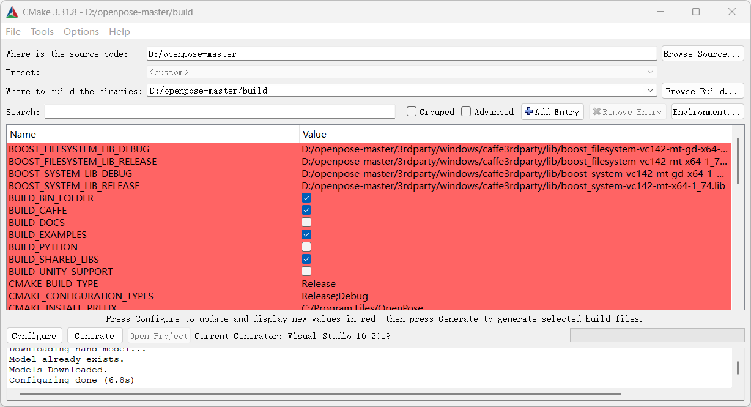Disable the BUILD_SHARED_LIBS checkbox
The image size is (751, 407).
coord(306,259)
